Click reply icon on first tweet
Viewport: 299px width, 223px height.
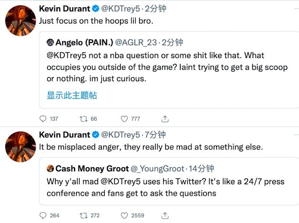43,118
